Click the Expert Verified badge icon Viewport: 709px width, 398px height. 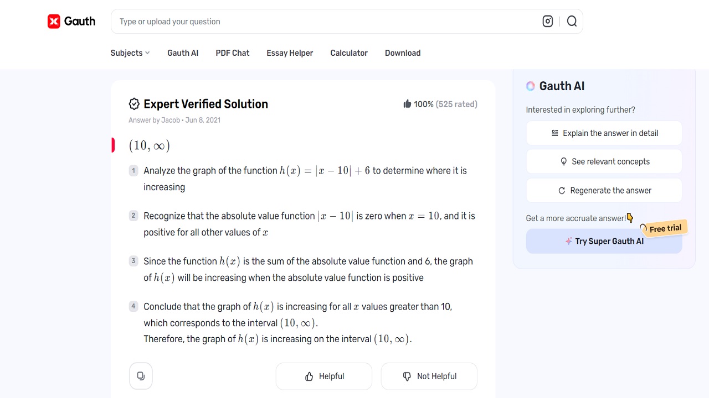pos(134,104)
